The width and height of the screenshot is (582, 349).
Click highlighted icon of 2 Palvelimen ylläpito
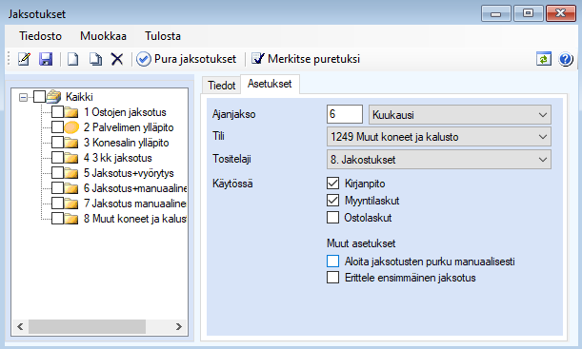[71, 127]
